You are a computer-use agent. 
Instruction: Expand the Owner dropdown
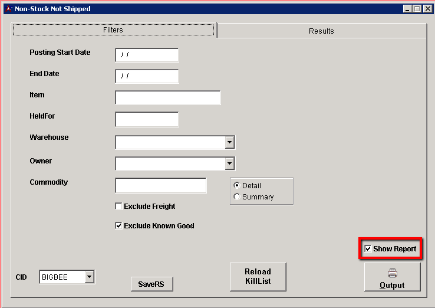(x=229, y=163)
